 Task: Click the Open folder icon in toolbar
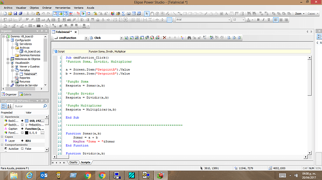pyautogui.click(x=10, y=13)
